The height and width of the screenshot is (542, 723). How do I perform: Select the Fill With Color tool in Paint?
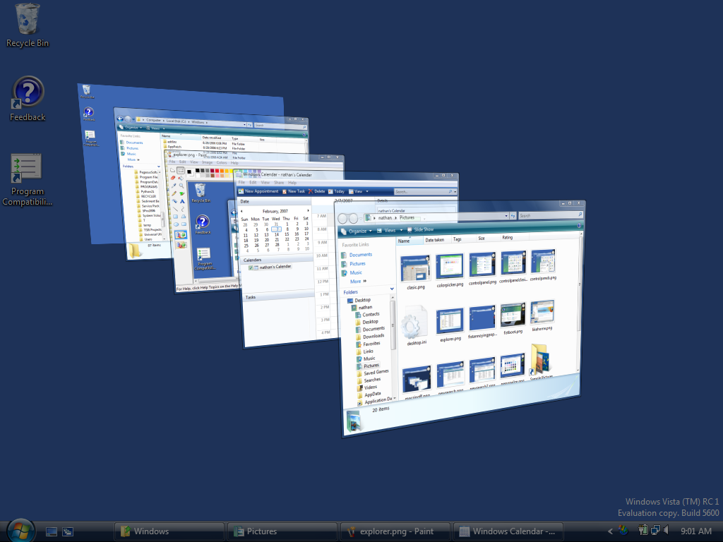181,176
